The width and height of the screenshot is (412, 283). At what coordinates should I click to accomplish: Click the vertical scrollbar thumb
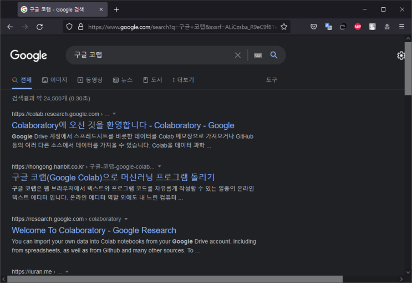[x=408, y=68]
